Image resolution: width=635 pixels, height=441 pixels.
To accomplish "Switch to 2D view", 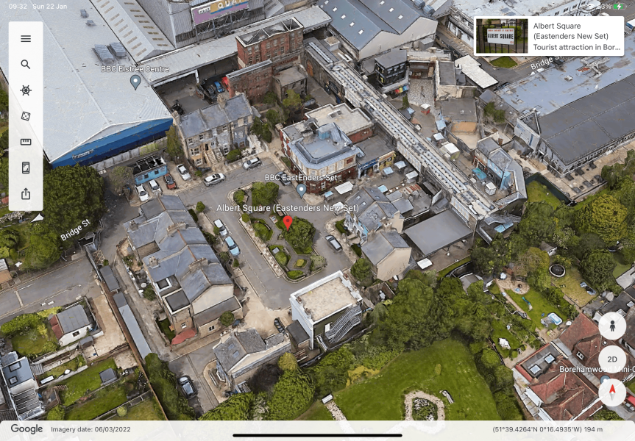I will click(x=612, y=359).
